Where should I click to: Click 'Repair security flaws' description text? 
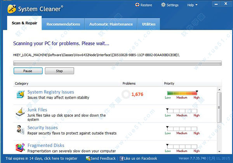[72, 133]
